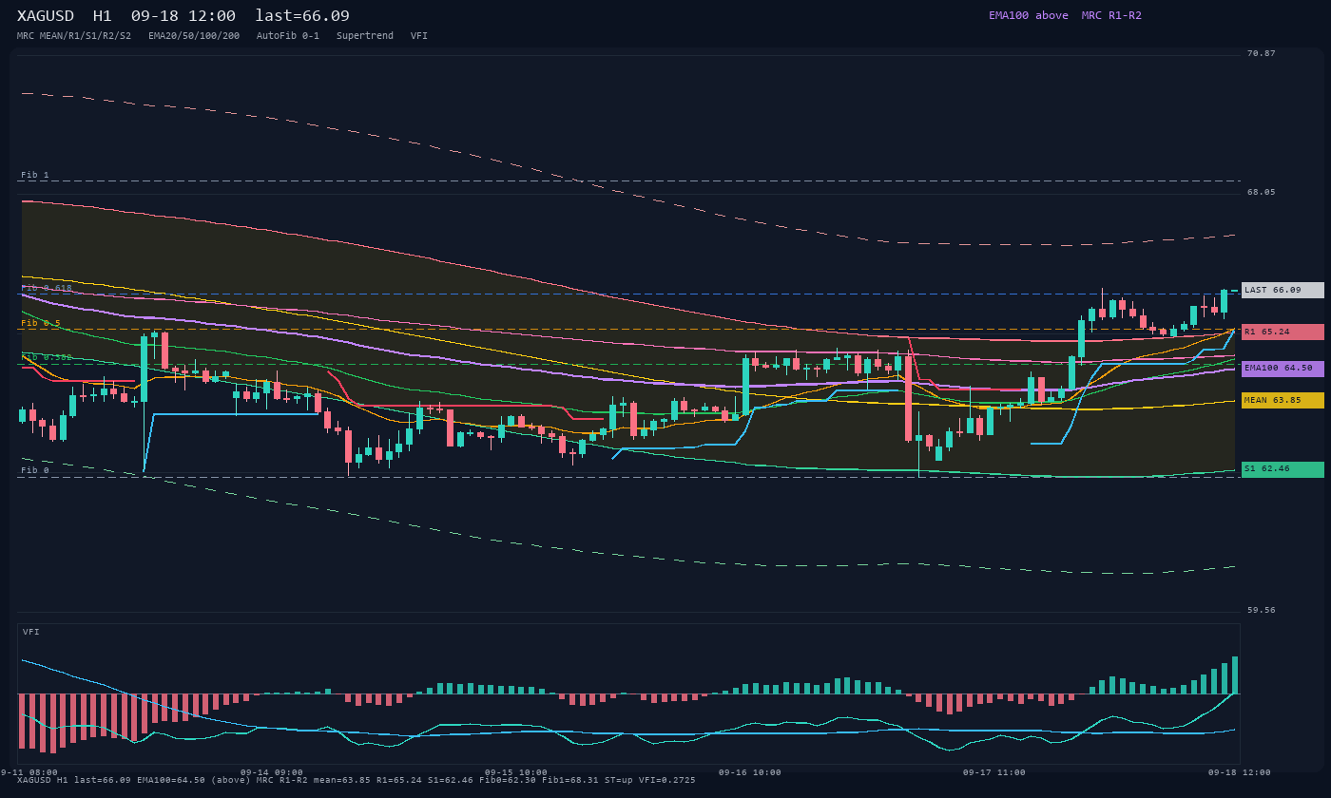Viewport: 1331px width, 798px height.
Task: Select the MRC MEAN/R1/S1/R2/S2 legend entry
Action: (x=74, y=36)
